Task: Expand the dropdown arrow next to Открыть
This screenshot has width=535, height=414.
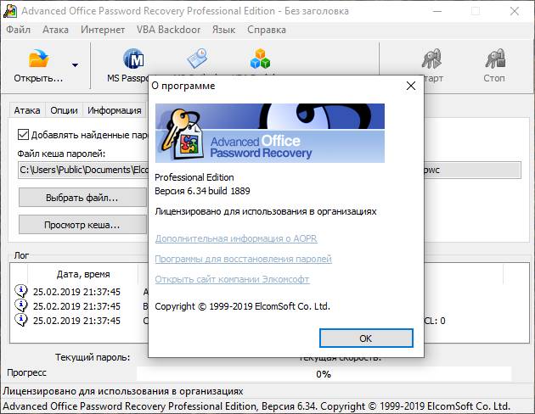Action: [x=75, y=64]
